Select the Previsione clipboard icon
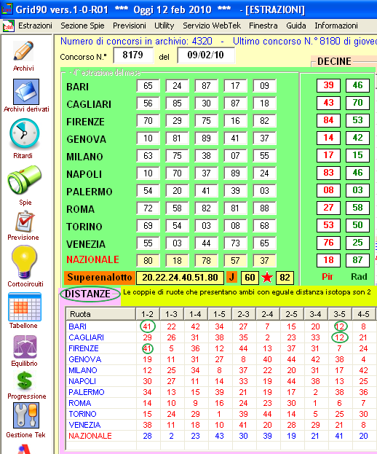Screen dimensions: 377x454 pos(25,222)
